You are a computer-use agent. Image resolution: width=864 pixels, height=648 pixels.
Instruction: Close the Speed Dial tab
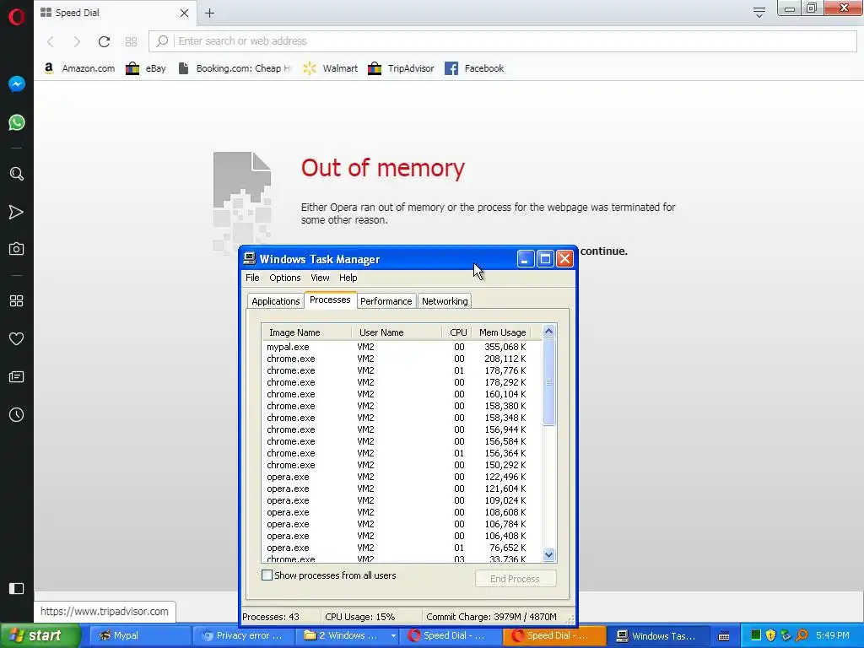pos(184,13)
